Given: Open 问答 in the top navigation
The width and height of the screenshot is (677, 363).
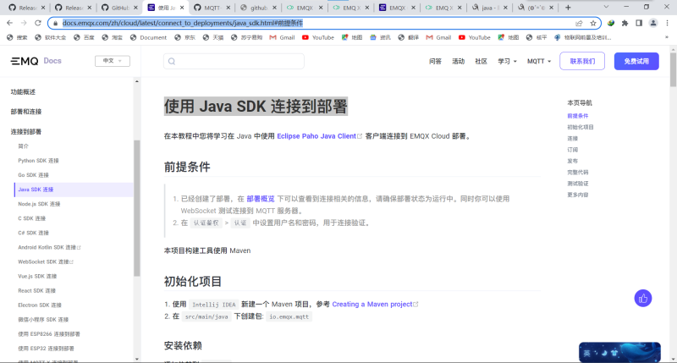Looking at the screenshot, I should point(435,61).
